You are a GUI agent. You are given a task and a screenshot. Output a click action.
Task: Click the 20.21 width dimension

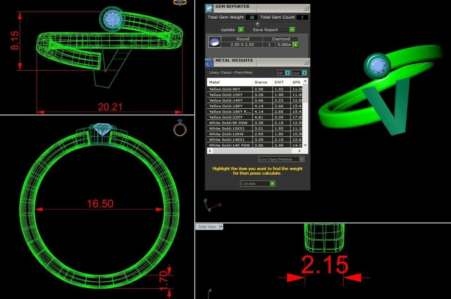[x=110, y=107]
